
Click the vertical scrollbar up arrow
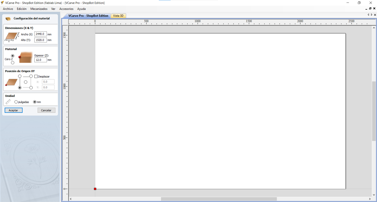click(374, 28)
